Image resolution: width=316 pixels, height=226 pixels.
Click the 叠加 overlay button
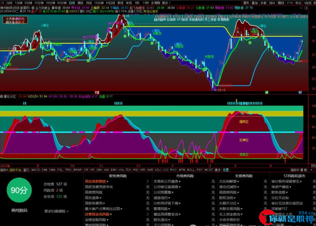point(255,3)
